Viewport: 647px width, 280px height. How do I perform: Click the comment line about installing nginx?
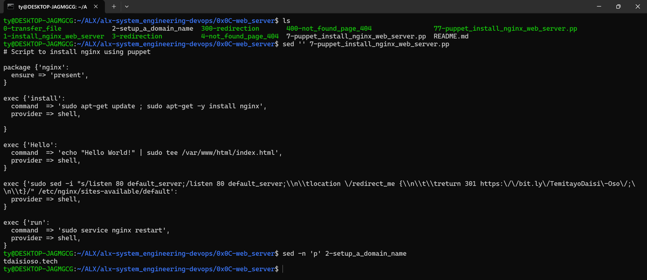tap(77, 52)
